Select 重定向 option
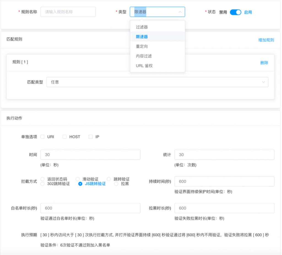The image size is (282, 255). coord(157,47)
